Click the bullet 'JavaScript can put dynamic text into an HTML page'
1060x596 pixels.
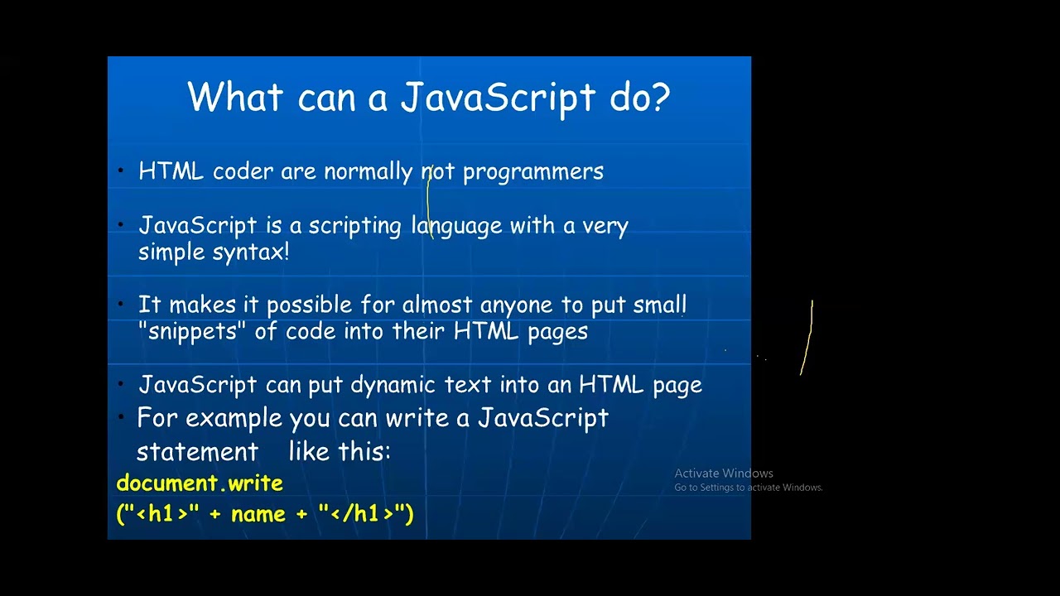click(420, 385)
